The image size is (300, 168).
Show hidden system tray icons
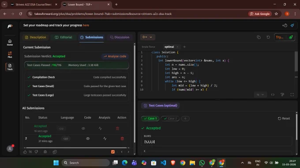coord(242,163)
